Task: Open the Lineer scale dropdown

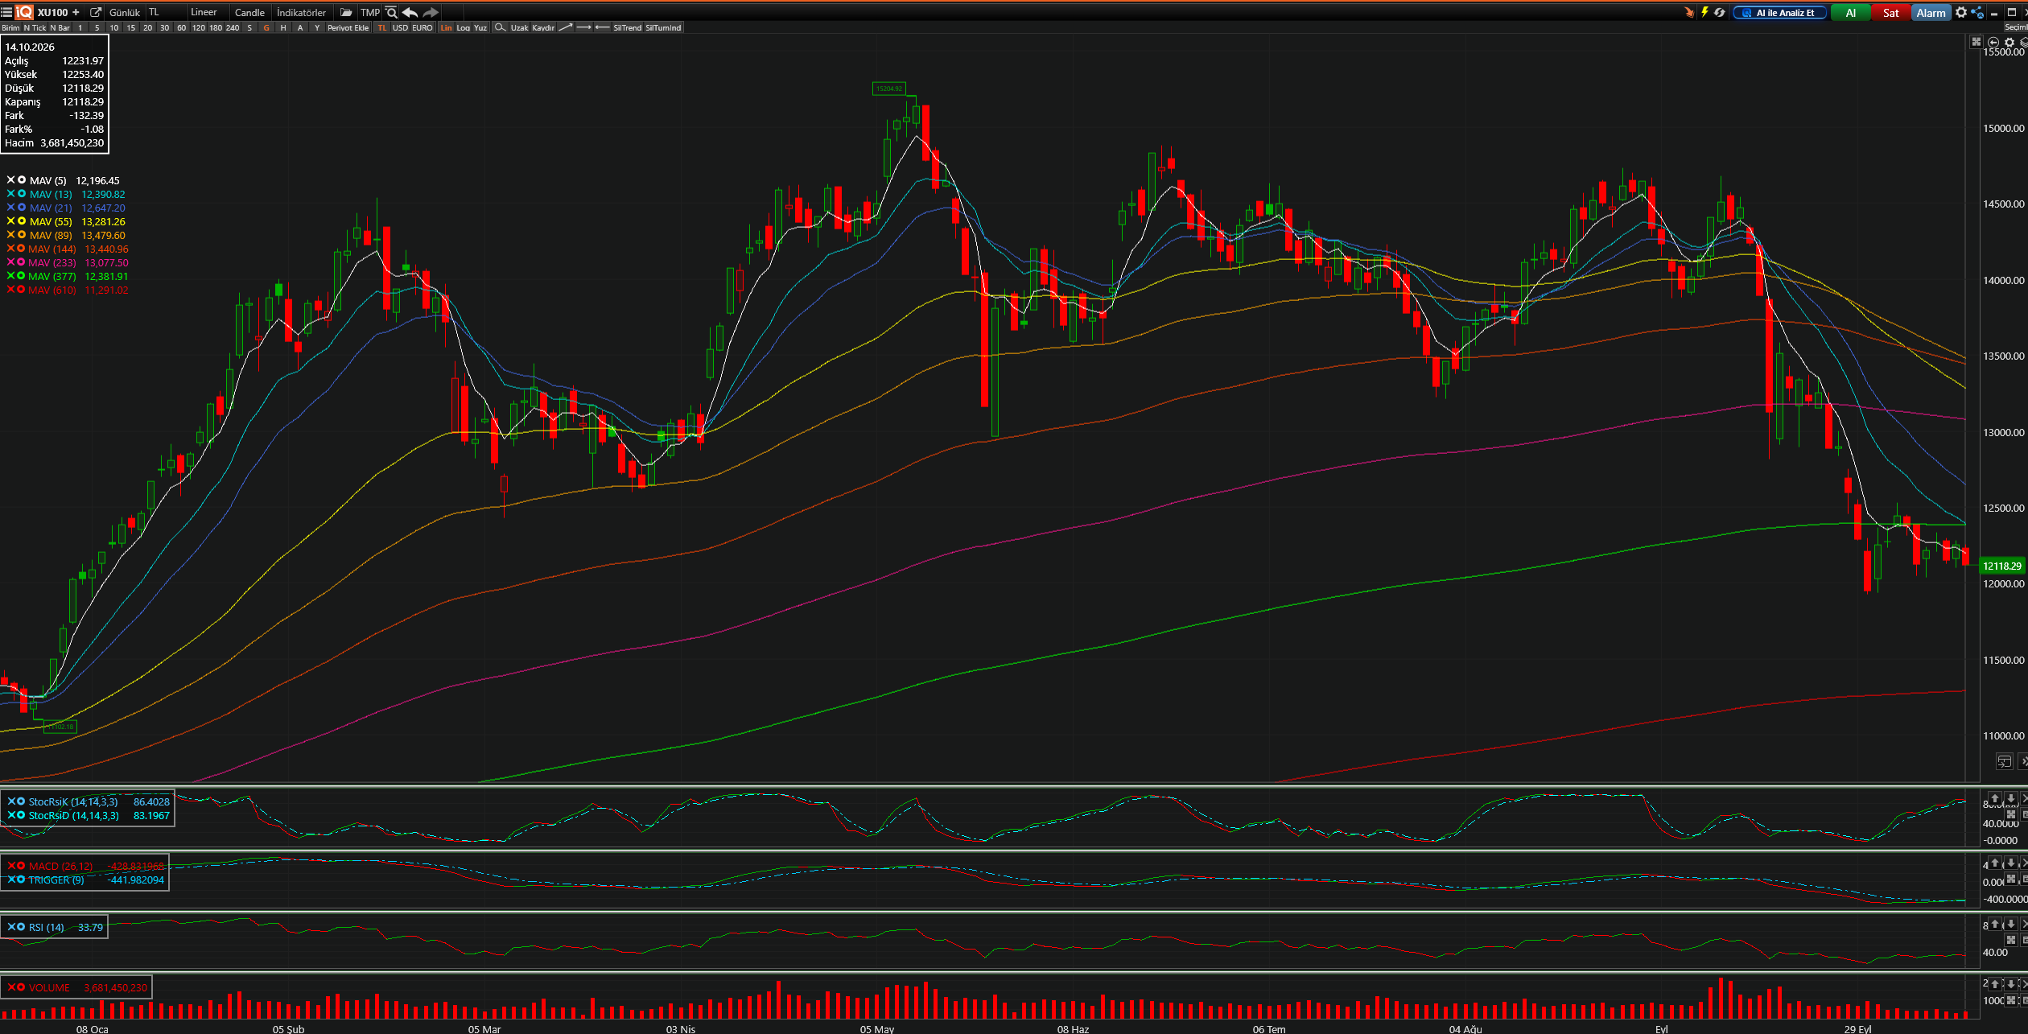Action: 208,12
